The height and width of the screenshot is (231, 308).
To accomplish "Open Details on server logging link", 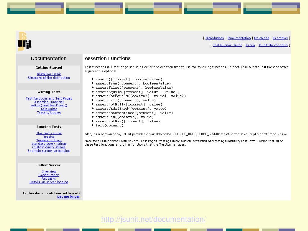I will tap(49, 182).
